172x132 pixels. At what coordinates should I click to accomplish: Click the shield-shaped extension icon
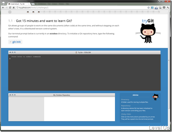(164, 8)
